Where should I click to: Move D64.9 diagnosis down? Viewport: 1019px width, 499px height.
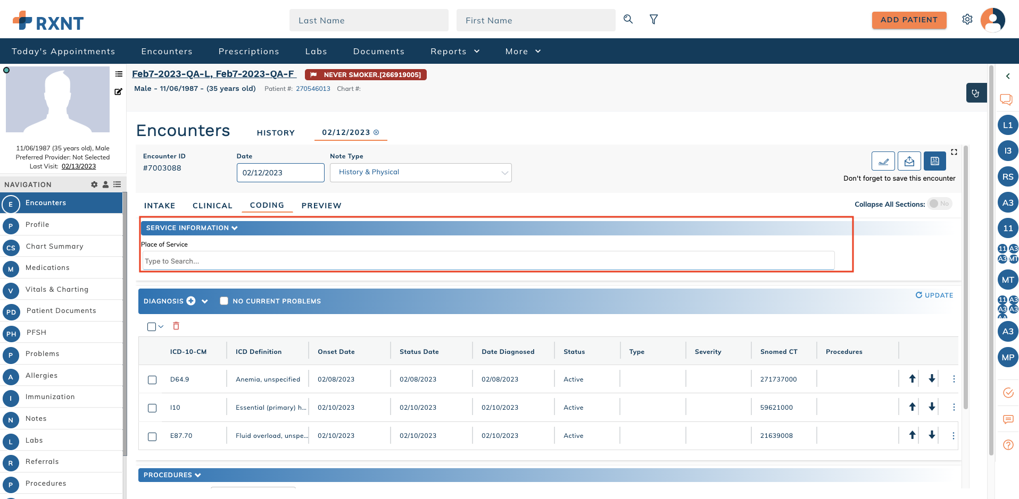(x=932, y=379)
